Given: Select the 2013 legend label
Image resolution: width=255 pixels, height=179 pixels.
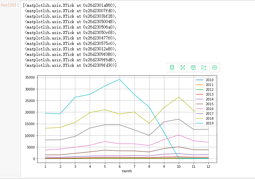Looking at the screenshot, I should (x=210, y=94).
